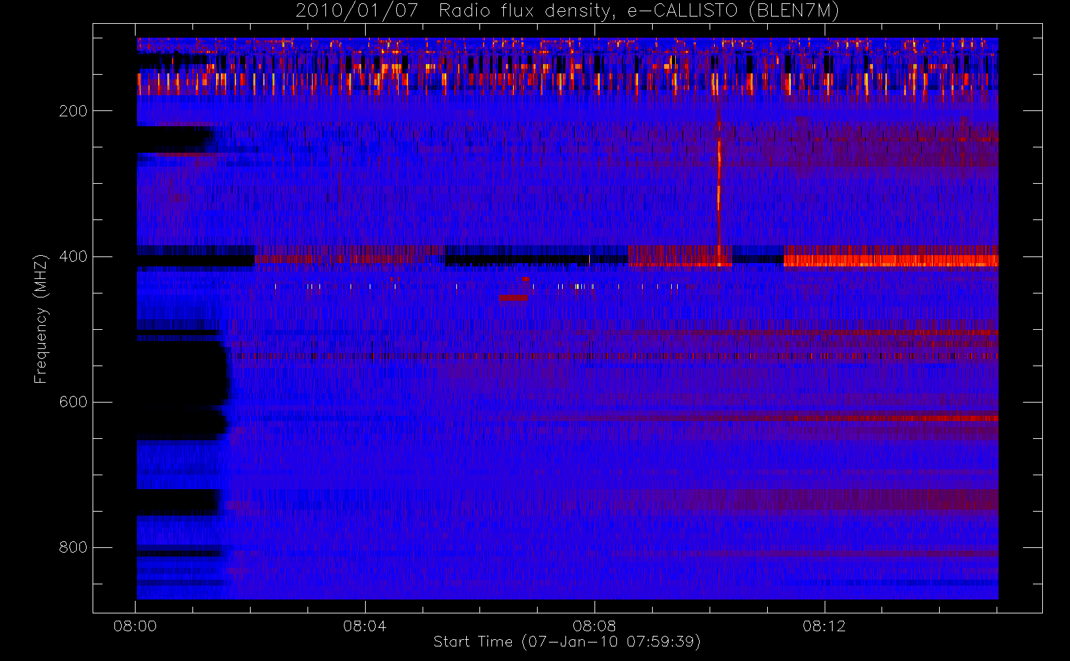Click the small dark red block near 450 MHz
Viewport: 1070px width, 661px height.
513,298
